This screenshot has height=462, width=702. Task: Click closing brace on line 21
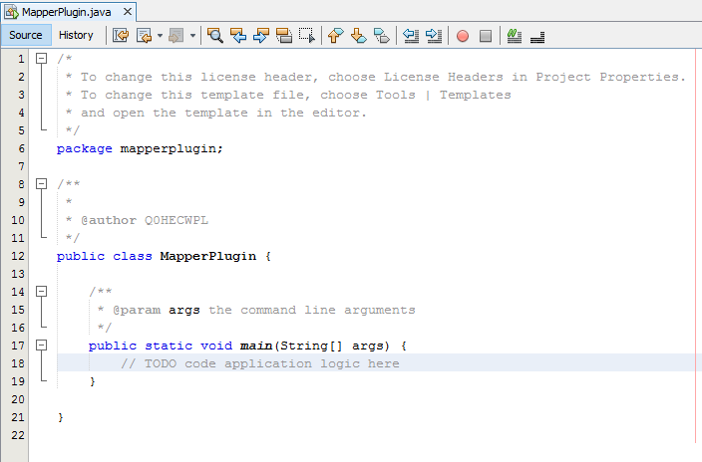pos(61,417)
